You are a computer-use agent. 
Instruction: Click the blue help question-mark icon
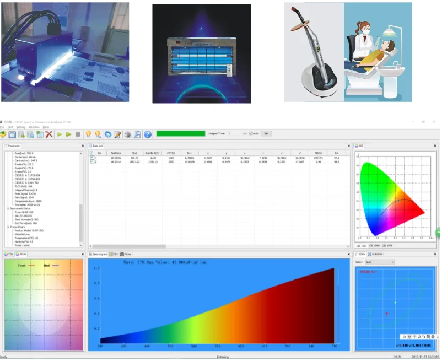(x=148, y=134)
